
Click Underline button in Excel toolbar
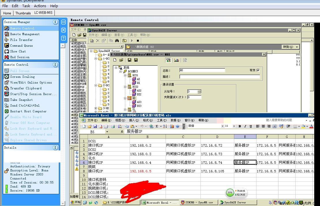[251, 126]
